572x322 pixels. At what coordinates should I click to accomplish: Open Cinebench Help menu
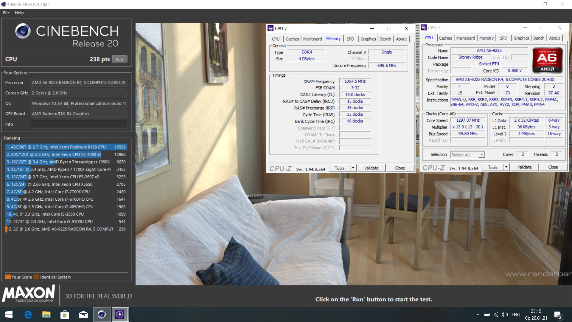[19, 13]
